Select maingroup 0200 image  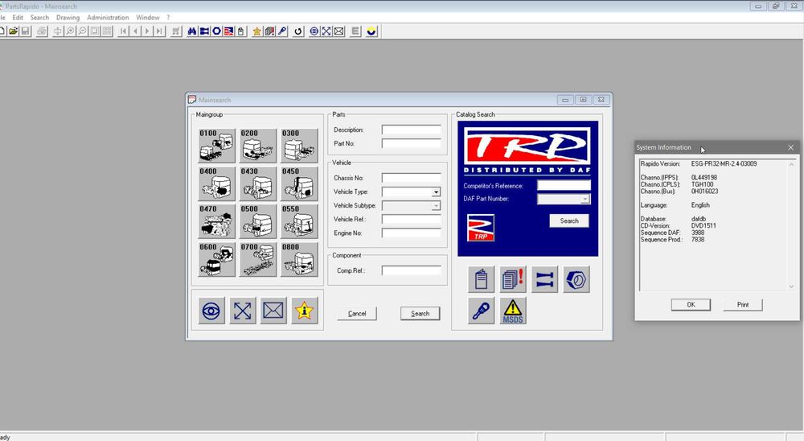tap(257, 146)
